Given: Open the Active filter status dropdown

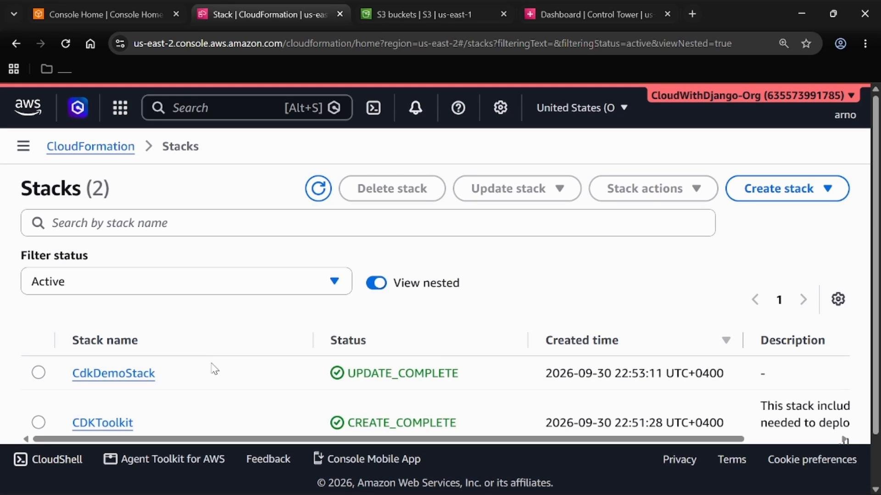Looking at the screenshot, I should [186, 281].
